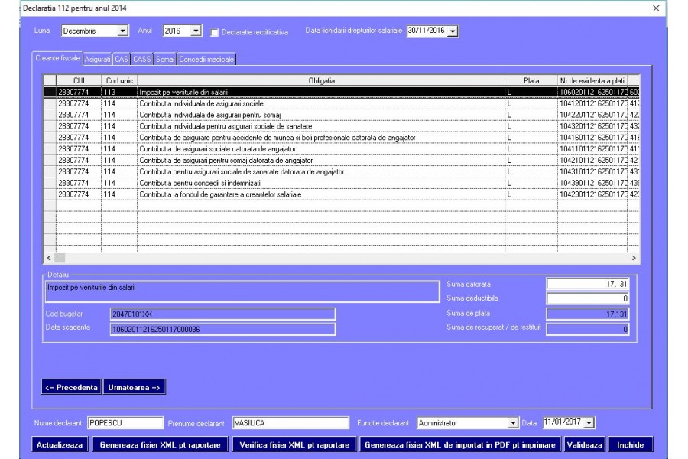Click the evidence number 10412011216250117 cell

tap(592, 103)
